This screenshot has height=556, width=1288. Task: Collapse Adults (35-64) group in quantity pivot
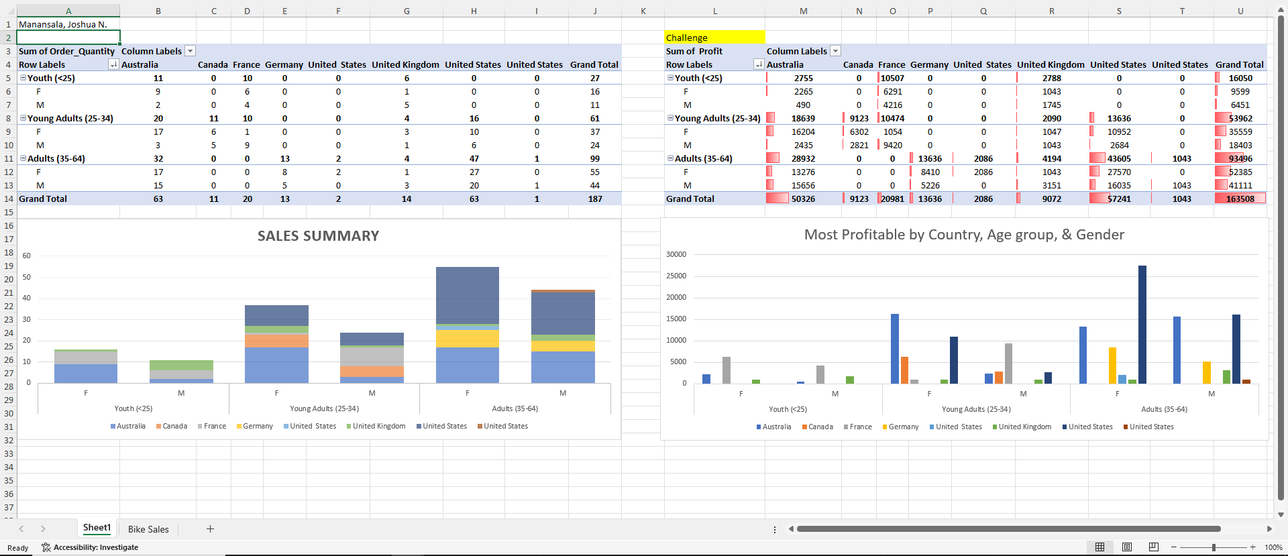[x=23, y=158]
